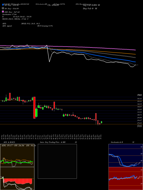This screenshot has width=143, height=190.
Task: Click the 'Avg Vol: 0.001 M' text
Action: click(91, 5)
